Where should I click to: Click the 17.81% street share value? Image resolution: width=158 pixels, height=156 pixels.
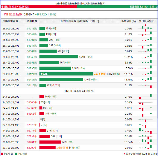tap(129, 74)
